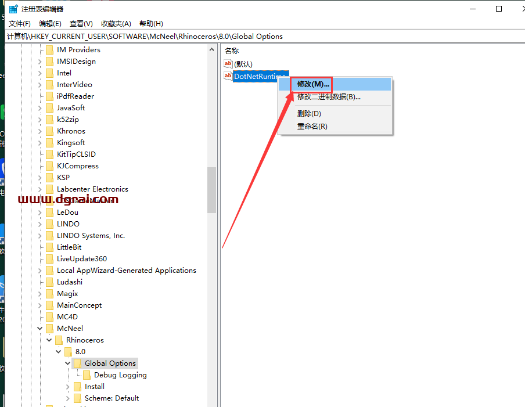The image size is (525, 407).
Task: Collapse the Rhinoceros key
Action: point(49,340)
